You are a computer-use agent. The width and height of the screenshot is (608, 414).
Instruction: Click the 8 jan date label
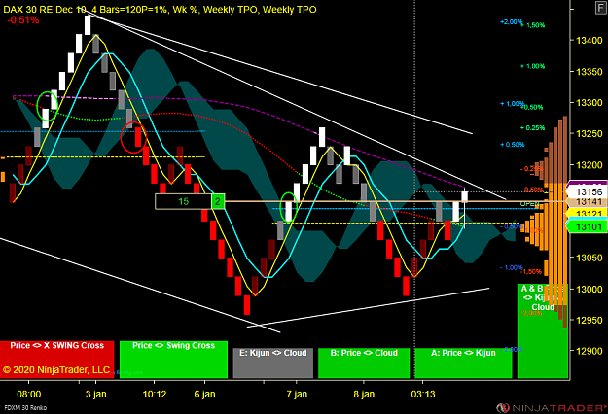pyautogui.click(x=364, y=395)
